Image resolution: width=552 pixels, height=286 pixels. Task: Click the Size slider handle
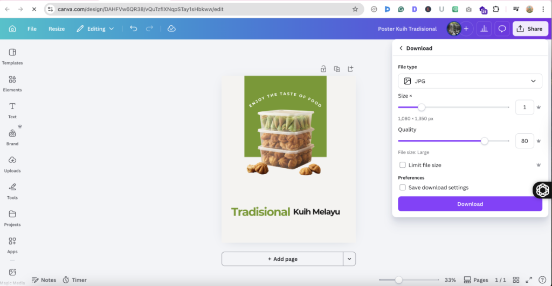pyautogui.click(x=422, y=108)
